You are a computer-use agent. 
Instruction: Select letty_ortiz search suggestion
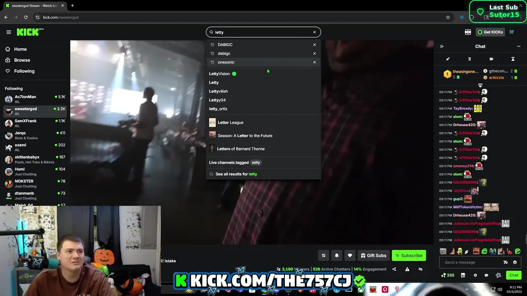click(x=263, y=109)
